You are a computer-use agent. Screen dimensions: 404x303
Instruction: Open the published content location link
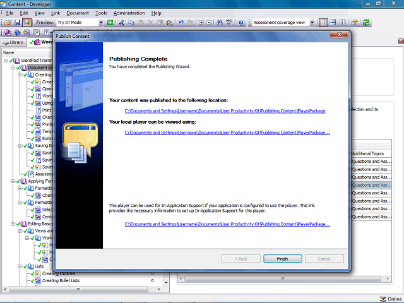coord(225,111)
